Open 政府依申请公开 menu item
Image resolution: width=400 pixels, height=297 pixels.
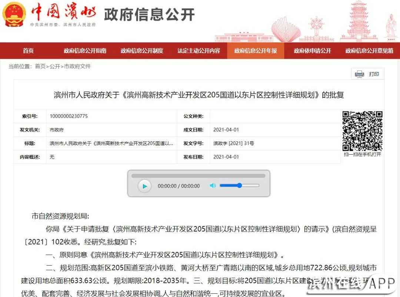pyautogui.click(x=312, y=51)
